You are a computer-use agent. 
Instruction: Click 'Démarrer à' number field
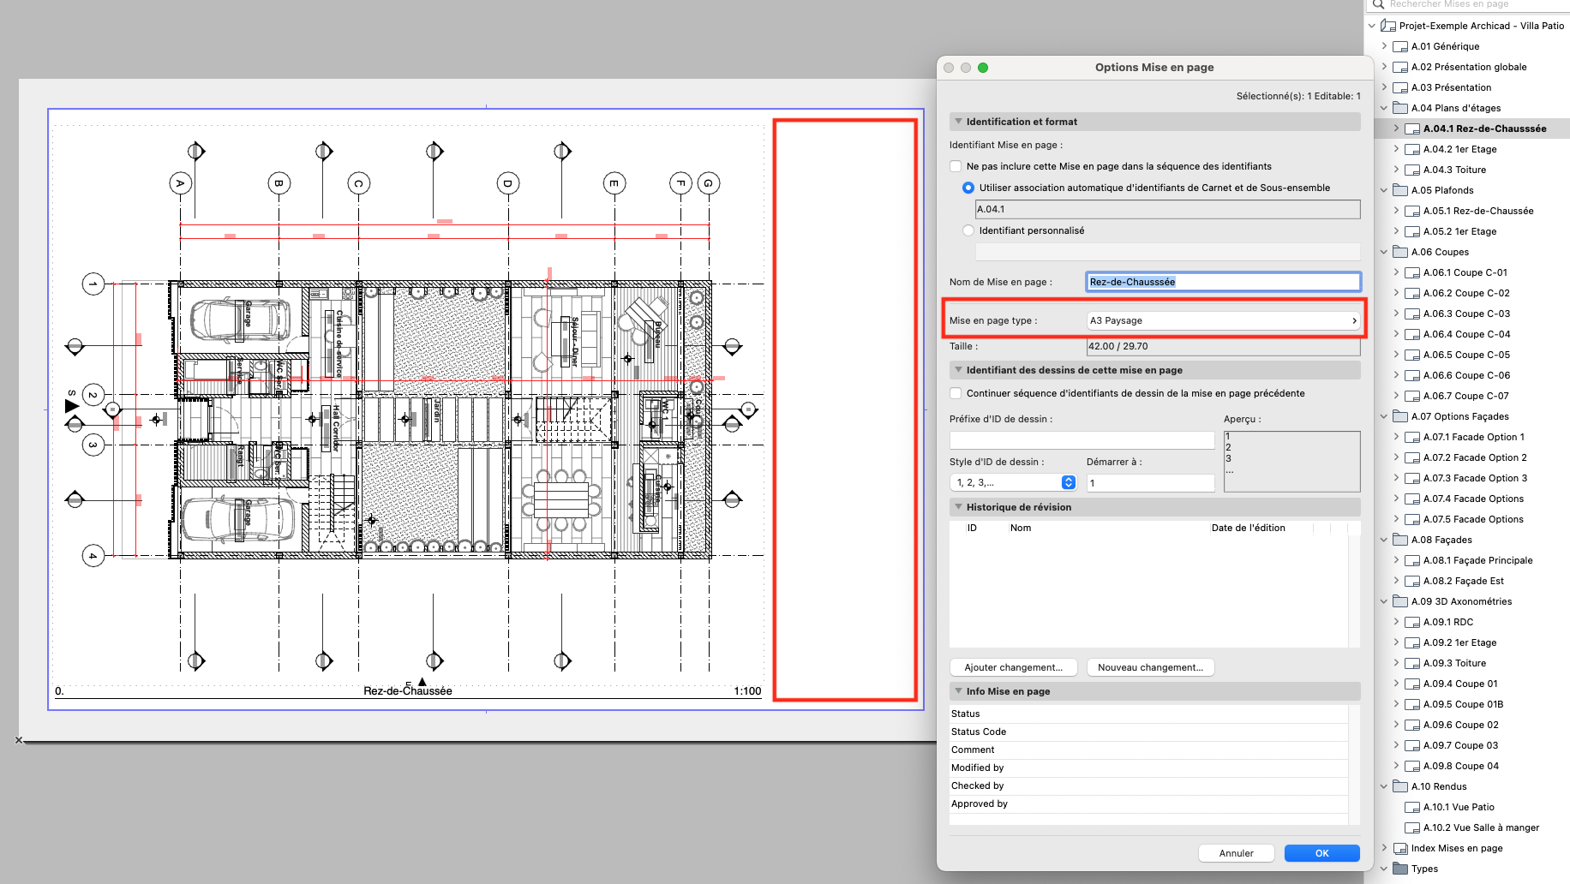(1151, 483)
